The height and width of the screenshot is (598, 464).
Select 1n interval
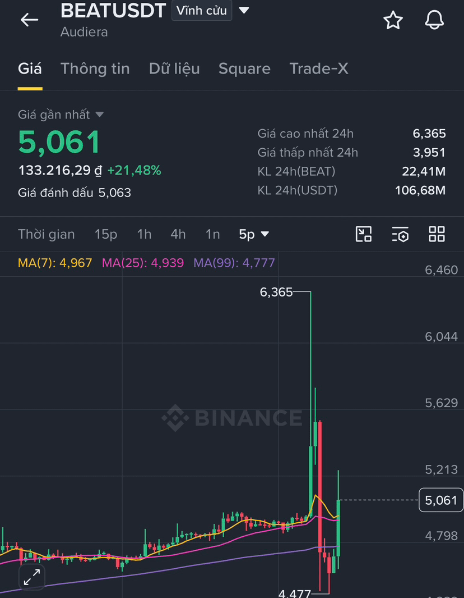(213, 234)
